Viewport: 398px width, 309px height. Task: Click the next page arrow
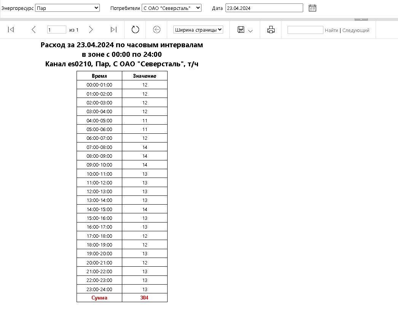coord(91,30)
